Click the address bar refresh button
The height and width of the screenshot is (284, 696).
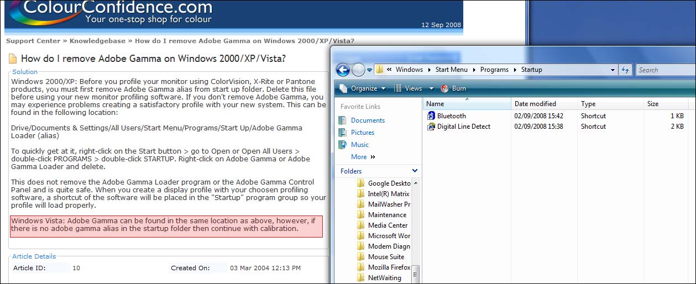click(x=625, y=70)
